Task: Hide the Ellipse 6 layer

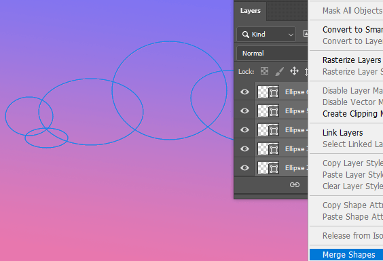Action: [x=244, y=92]
